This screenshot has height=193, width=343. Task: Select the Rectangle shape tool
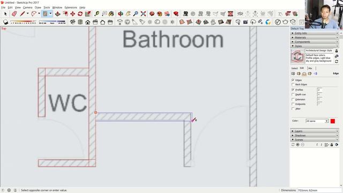[x=45, y=14]
